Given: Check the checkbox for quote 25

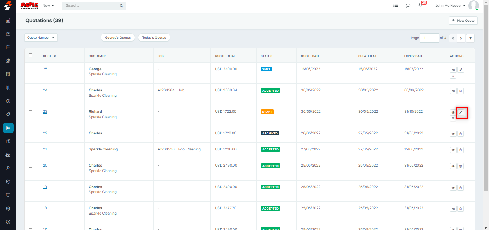Looking at the screenshot, I should (x=30, y=69).
